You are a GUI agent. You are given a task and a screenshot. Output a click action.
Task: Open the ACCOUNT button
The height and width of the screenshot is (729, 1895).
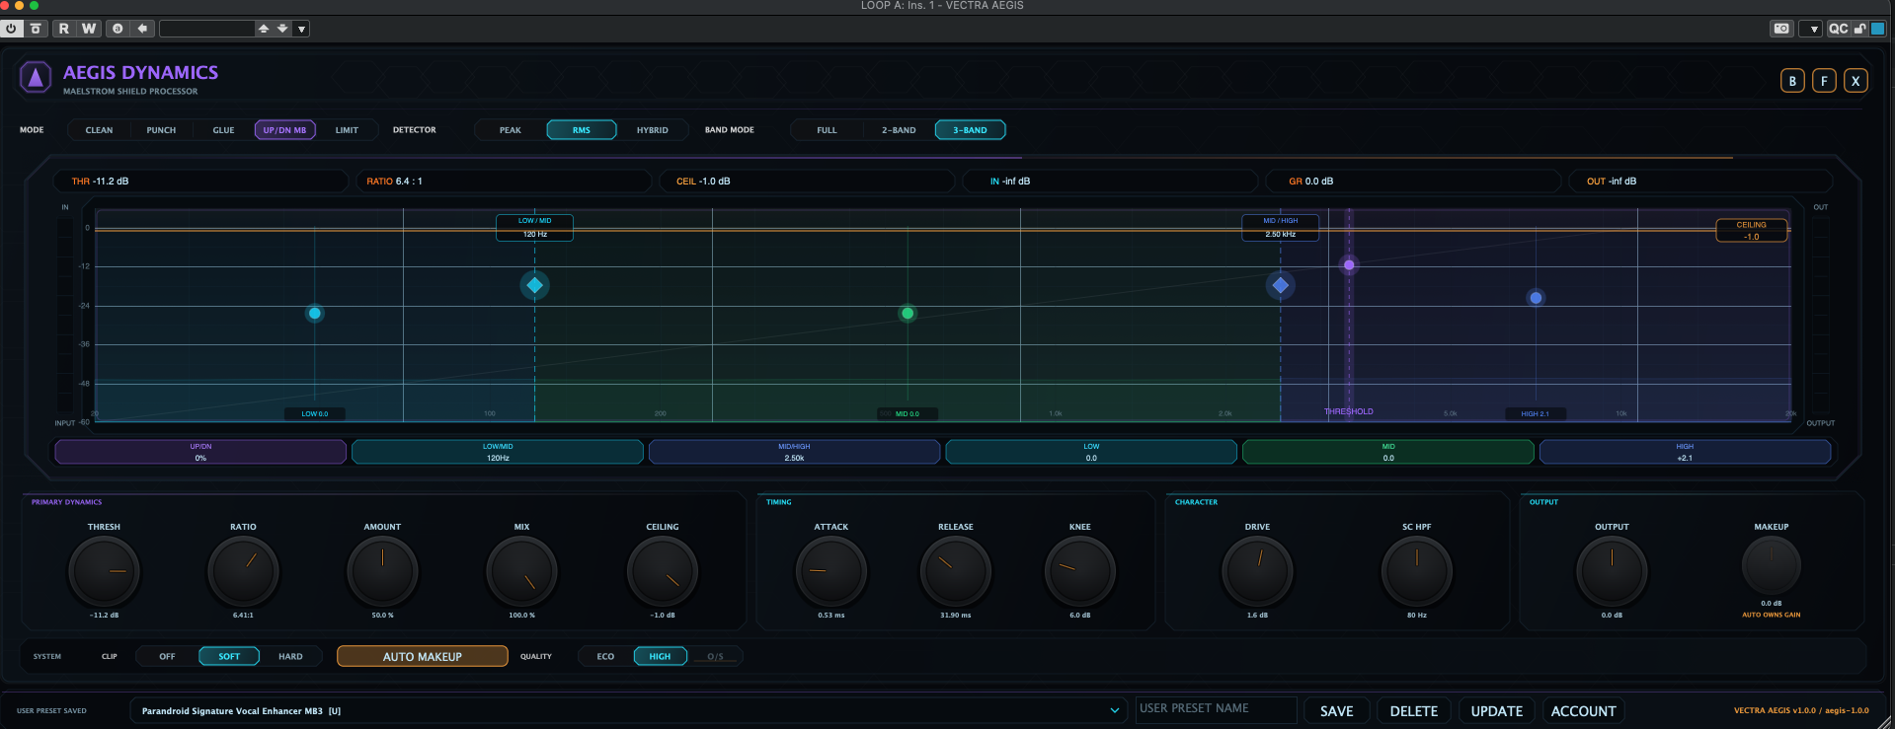coord(1584,710)
